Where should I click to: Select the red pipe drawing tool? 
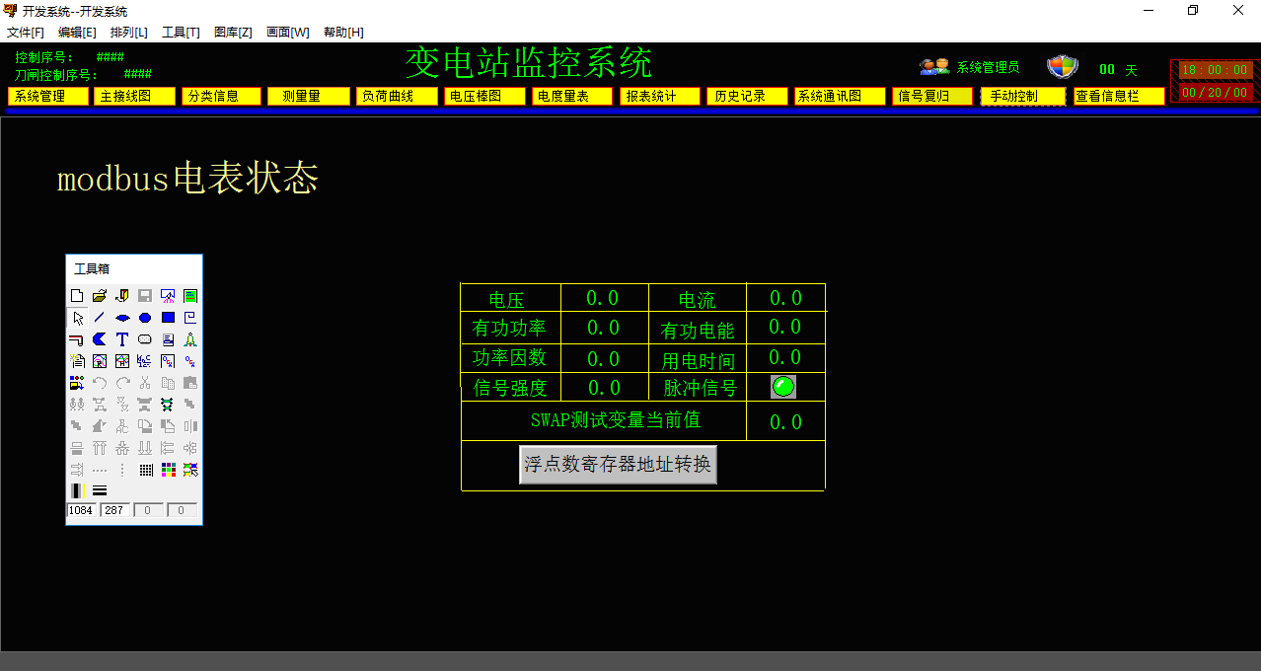point(77,339)
